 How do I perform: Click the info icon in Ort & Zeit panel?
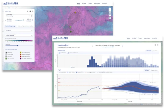[30, 11]
